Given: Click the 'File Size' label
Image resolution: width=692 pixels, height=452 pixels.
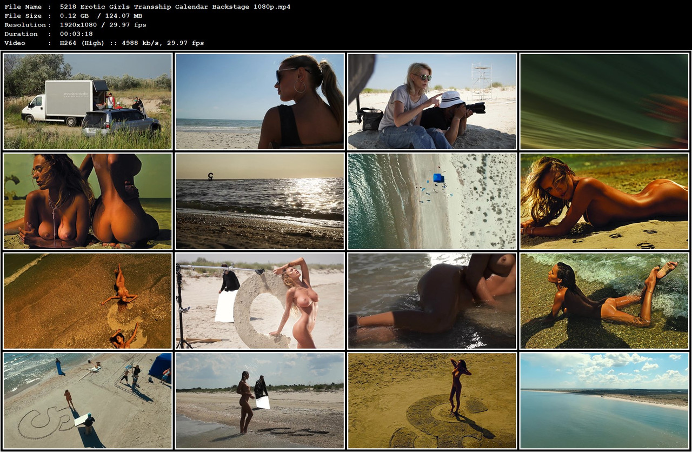Looking at the screenshot, I should click(23, 16).
